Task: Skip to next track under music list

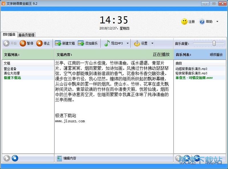Action: click(x=197, y=158)
